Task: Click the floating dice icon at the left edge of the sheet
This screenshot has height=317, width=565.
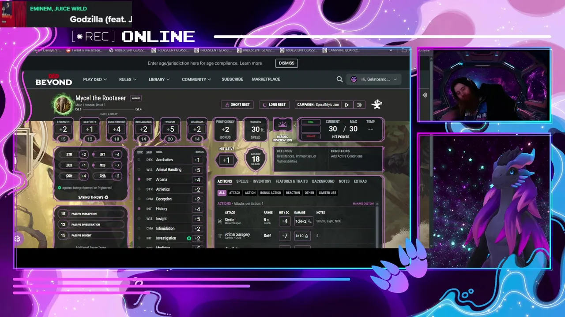Action: coord(17,239)
